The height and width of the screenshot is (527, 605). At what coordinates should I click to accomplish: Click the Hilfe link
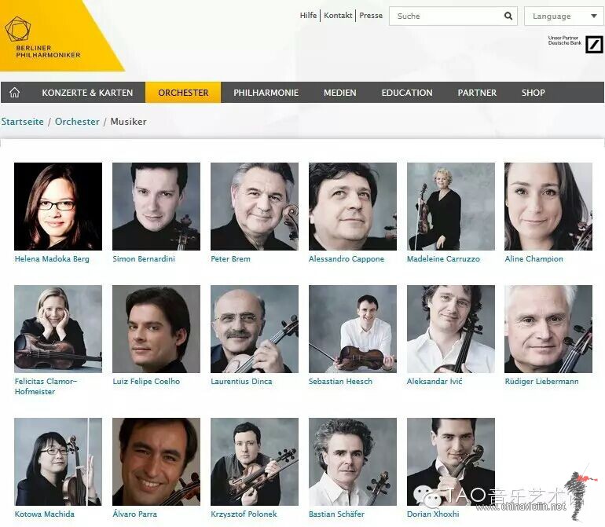[x=308, y=16]
